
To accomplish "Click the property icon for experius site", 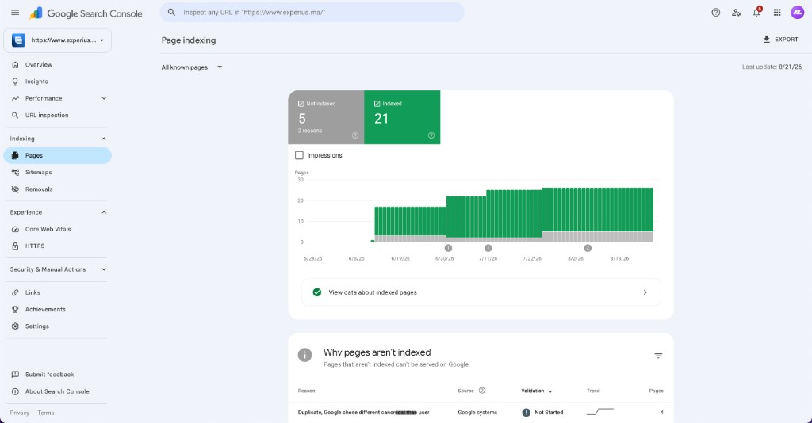I will [x=19, y=40].
